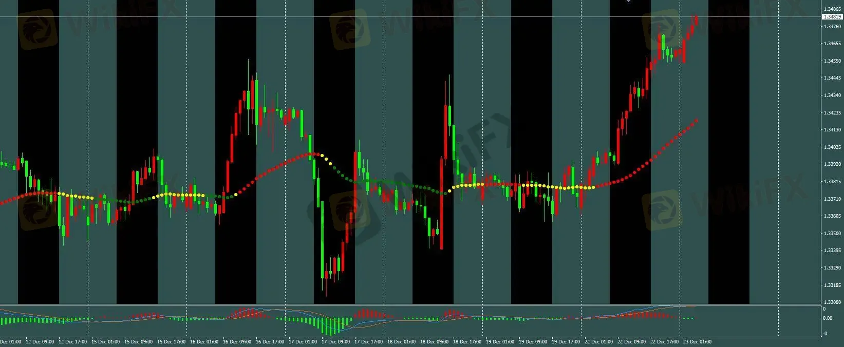Screen dimensions: 844x347
Task: Click the current price label 1.34819
Action: point(832,17)
